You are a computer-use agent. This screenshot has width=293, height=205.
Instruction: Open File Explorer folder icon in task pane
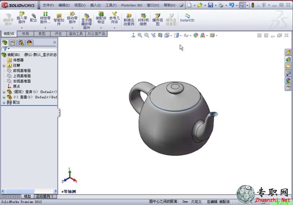click(x=288, y=66)
